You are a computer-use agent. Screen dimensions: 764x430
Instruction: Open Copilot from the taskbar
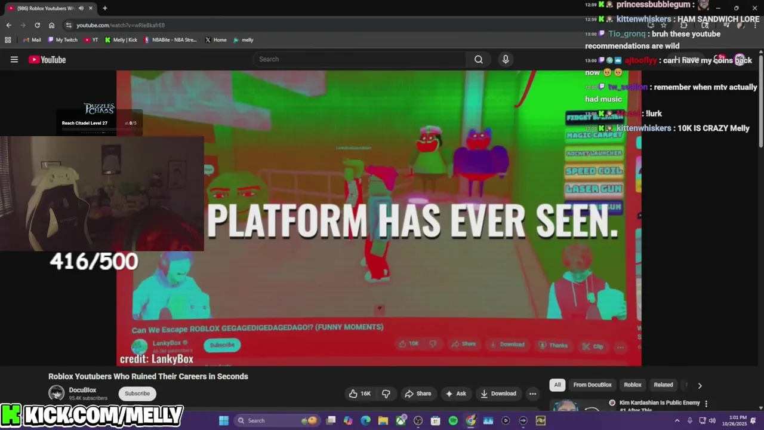(x=348, y=420)
